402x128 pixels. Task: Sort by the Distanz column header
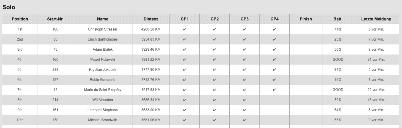[x=151, y=19]
